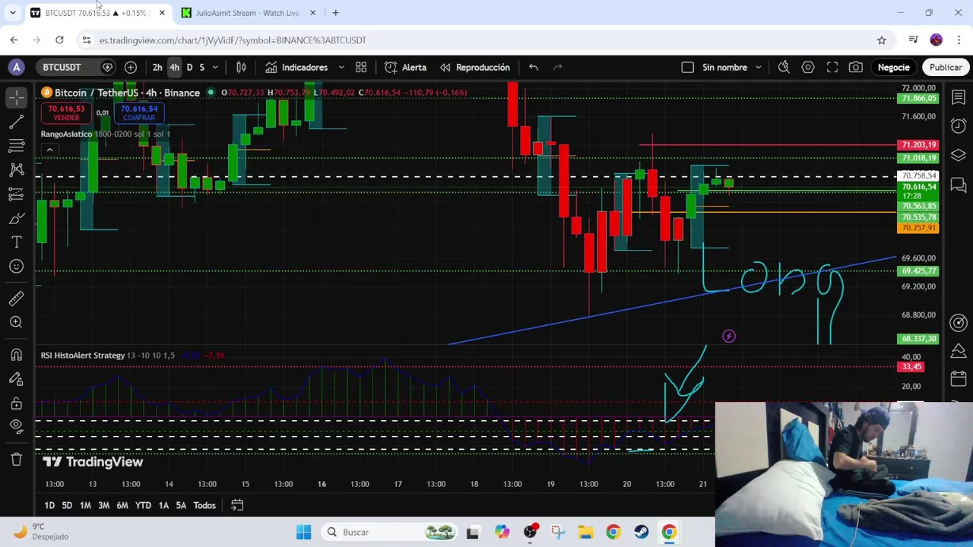The image size is (973, 547).
Task: Select the 1M date range
Action: click(x=85, y=505)
